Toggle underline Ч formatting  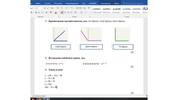(x=31, y=12)
